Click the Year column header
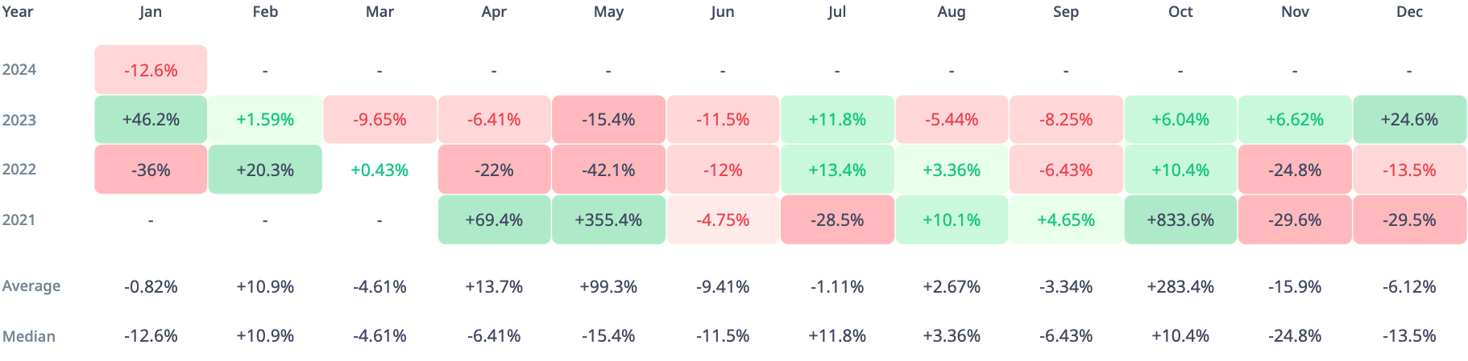This screenshot has height=361, width=1468. (x=18, y=11)
